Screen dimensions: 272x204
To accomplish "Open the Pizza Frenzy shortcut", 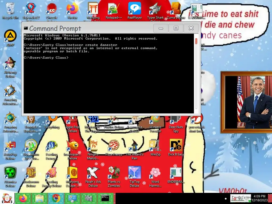I will [114, 147].
